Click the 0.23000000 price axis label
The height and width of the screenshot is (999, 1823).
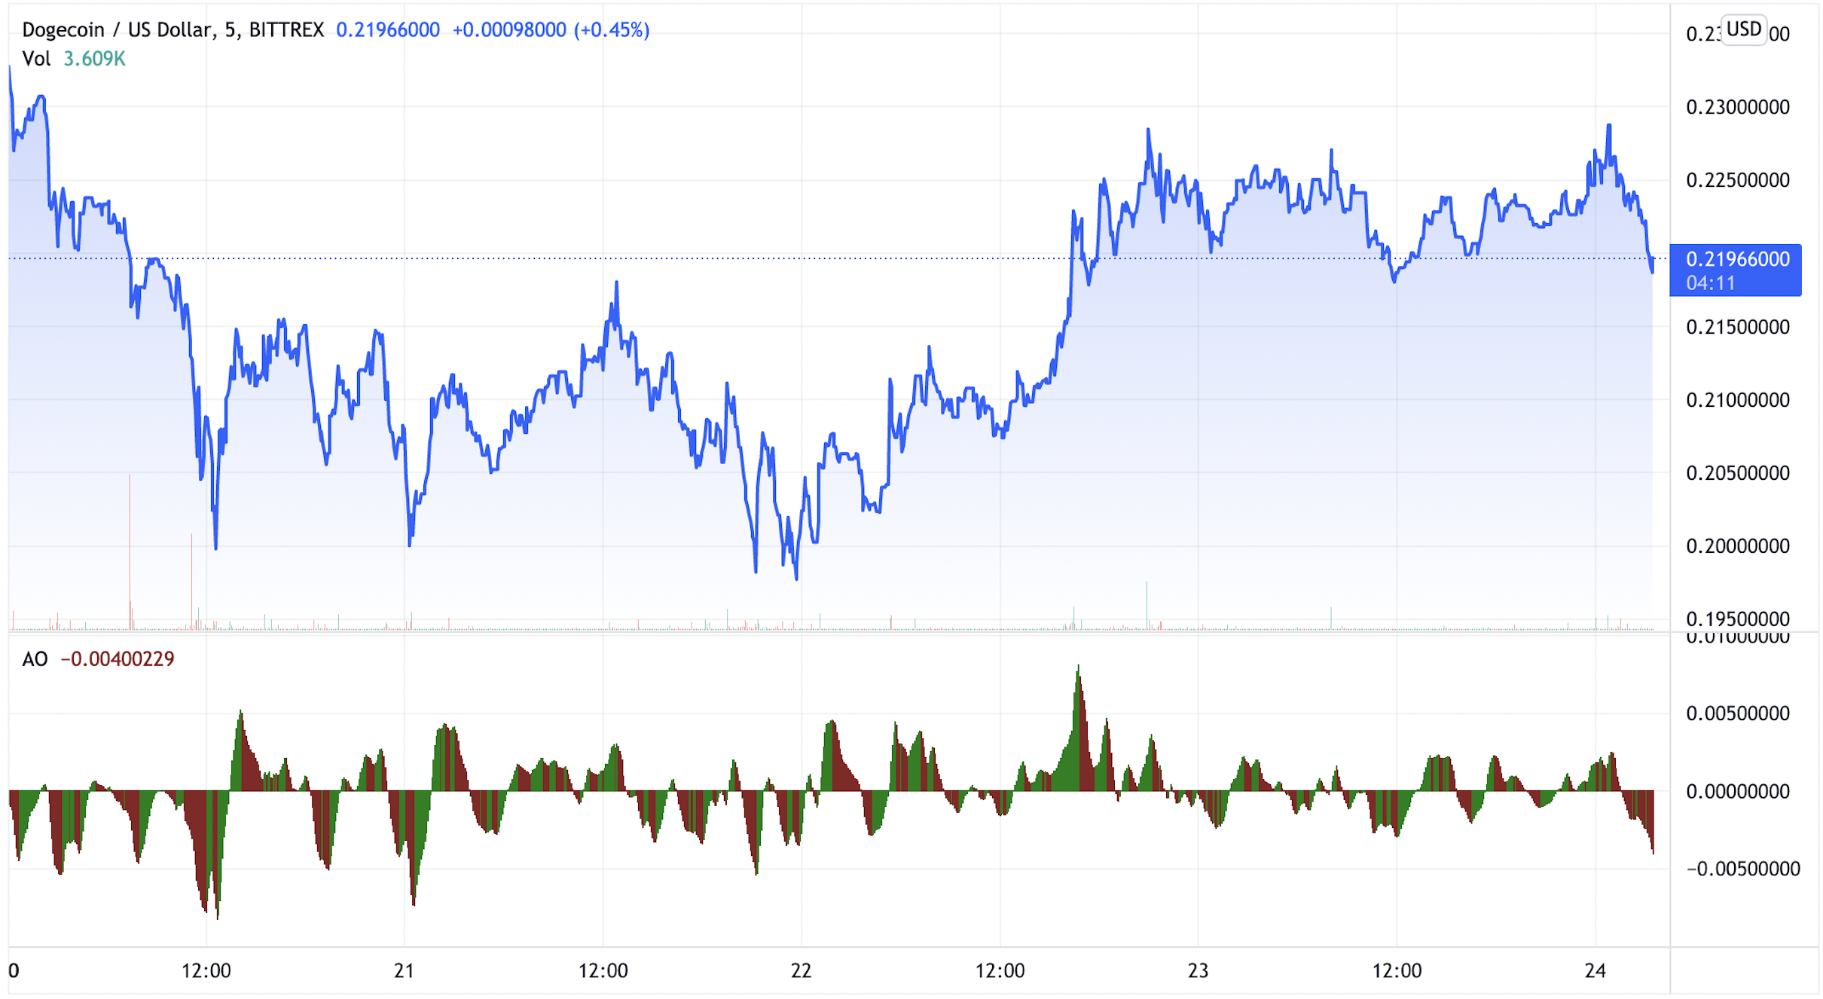(x=1737, y=107)
